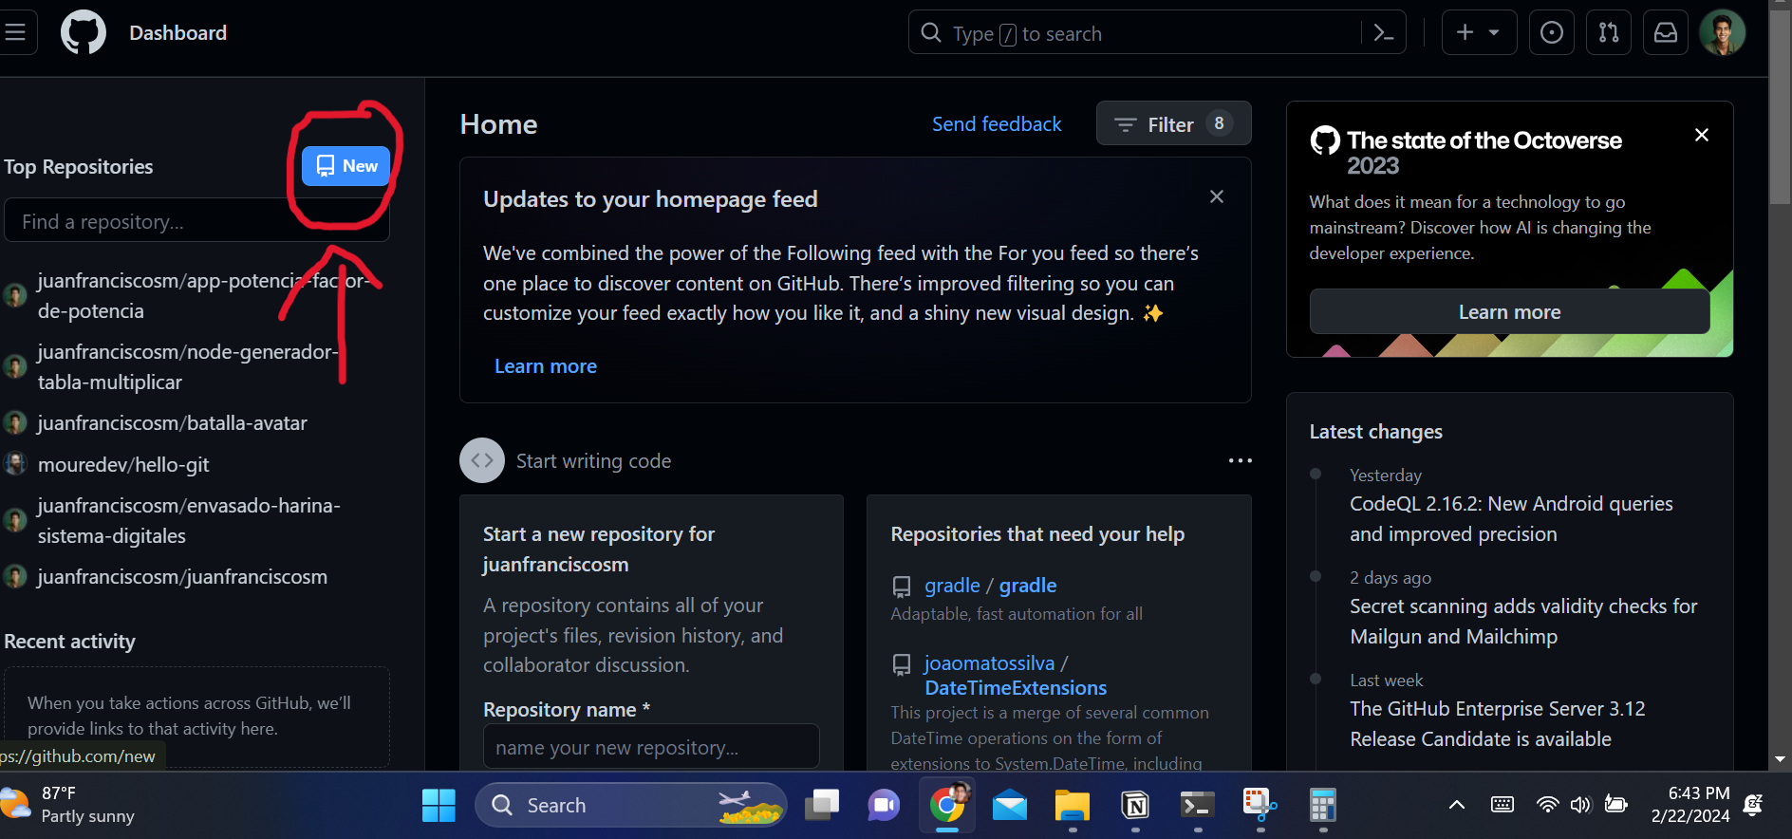Open the DateTimeExtensions repository link

point(1016,688)
